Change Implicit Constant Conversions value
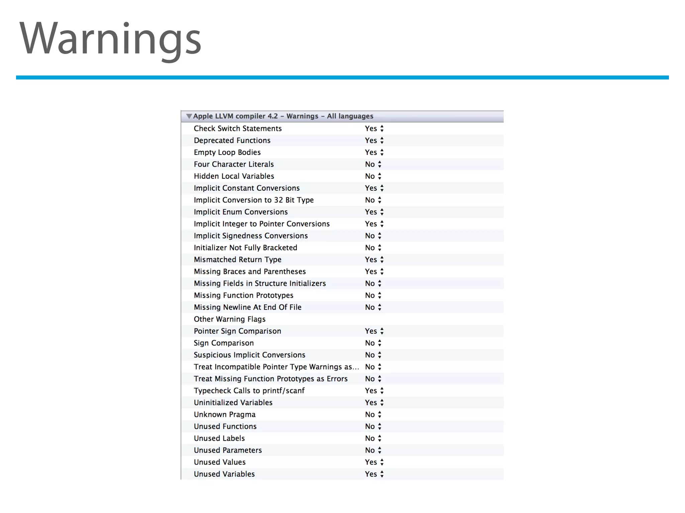The width and height of the screenshot is (685, 513). (374, 188)
